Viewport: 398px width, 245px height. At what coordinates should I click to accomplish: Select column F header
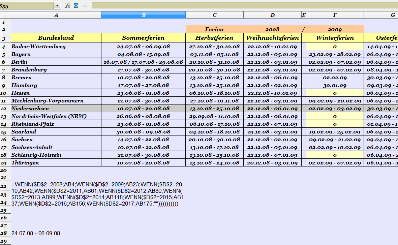pyautogui.click(x=335, y=15)
